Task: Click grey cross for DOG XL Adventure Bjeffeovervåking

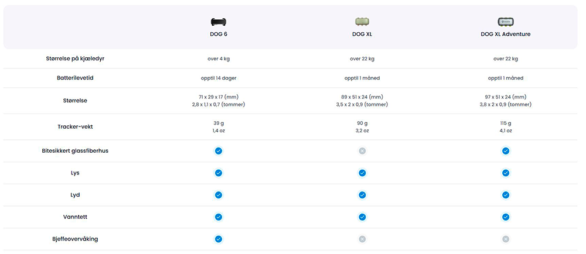Action: pyautogui.click(x=506, y=239)
